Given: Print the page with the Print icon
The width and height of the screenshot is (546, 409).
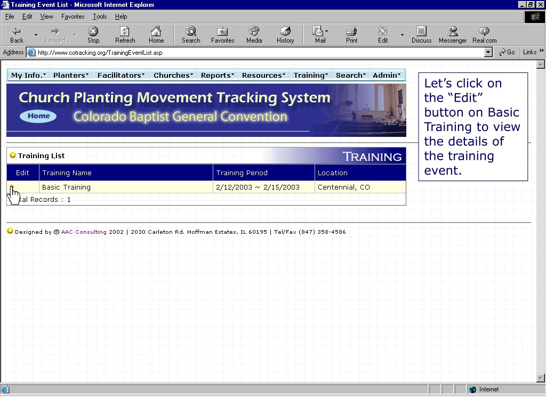Looking at the screenshot, I should coord(351,35).
